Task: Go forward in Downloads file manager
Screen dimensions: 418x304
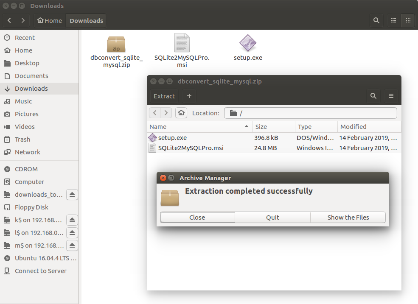Action: coord(23,20)
